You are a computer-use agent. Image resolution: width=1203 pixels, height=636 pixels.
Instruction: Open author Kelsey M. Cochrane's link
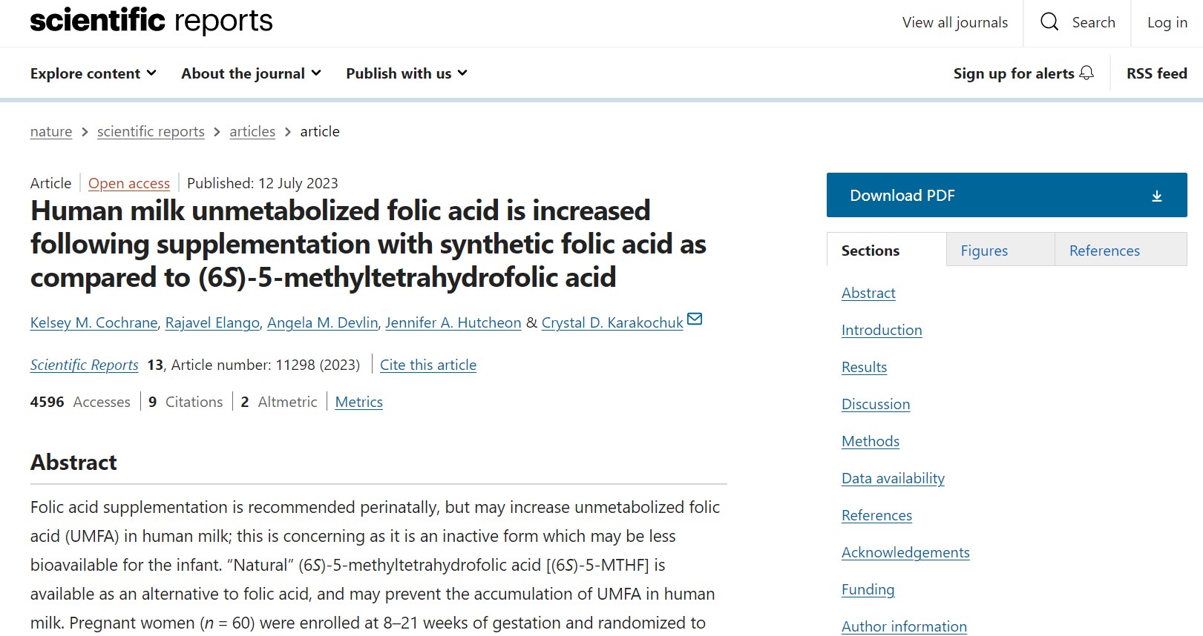pyautogui.click(x=94, y=322)
